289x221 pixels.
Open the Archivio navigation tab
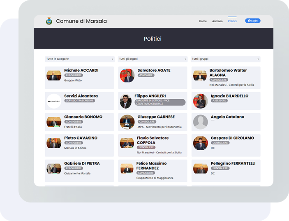tap(217, 21)
